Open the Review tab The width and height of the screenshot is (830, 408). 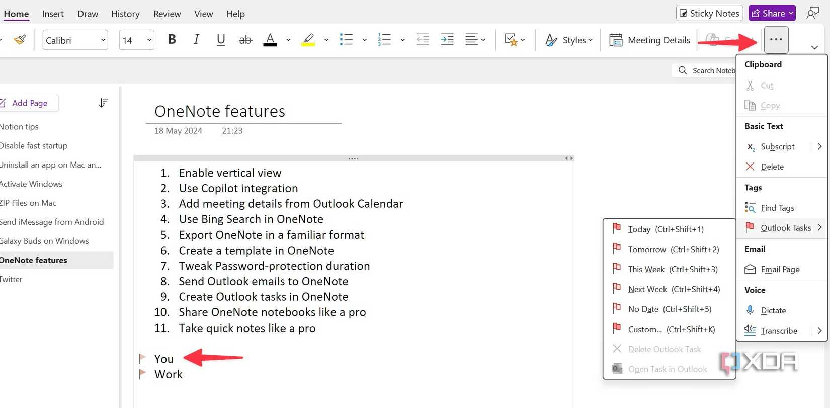point(167,14)
